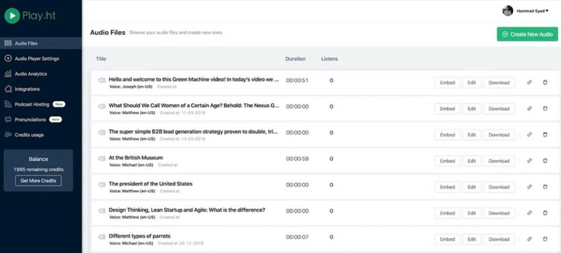The image size is (561, 253).
Task: Copy link icon for Different types of parrots row
Action: click(x=530, y=239)
